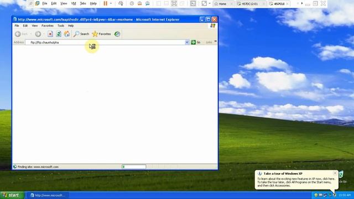Screen dimensions: 354x199
Task: Open the Back button history dropdown
Action: pyautogui.click(x=31, y=34)
